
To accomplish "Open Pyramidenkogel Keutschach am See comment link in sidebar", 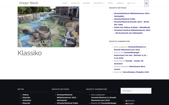I will 131,55.
